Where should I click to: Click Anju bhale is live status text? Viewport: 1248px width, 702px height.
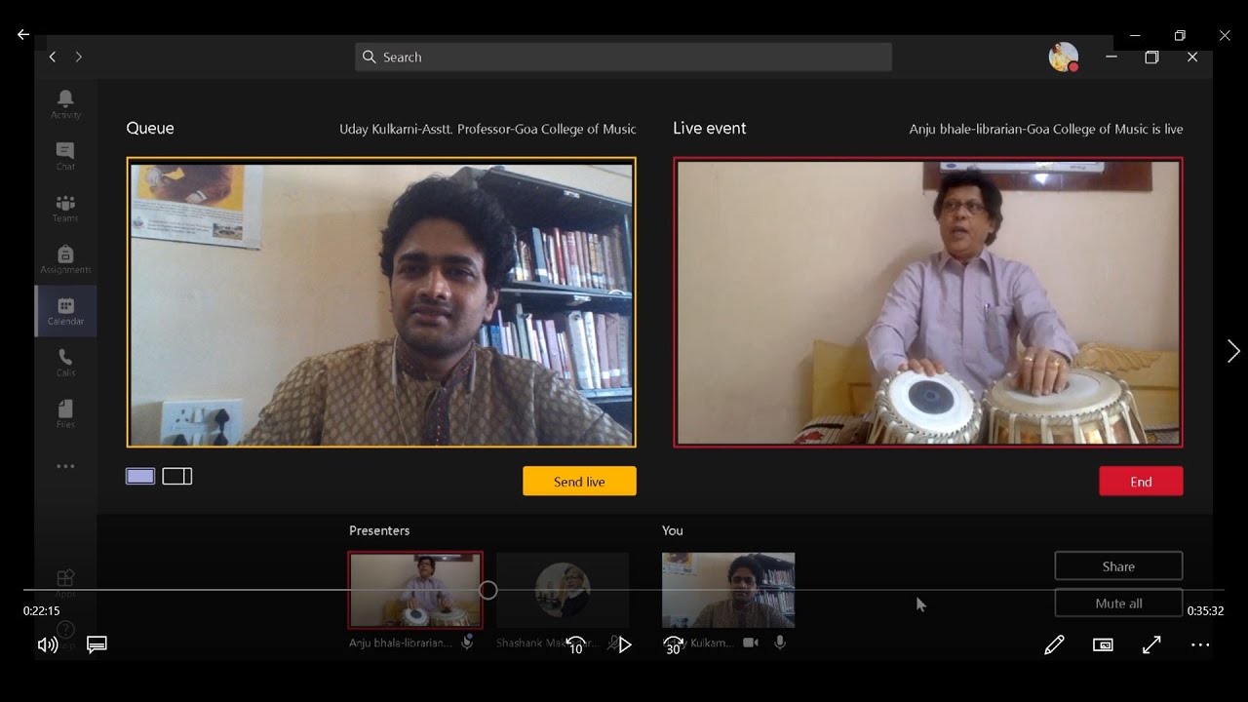(1046, 129)
